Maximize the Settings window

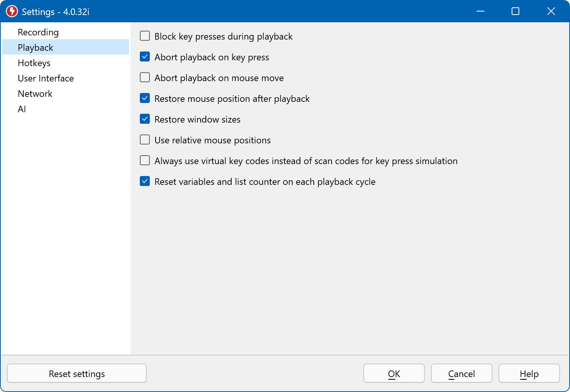515,12
